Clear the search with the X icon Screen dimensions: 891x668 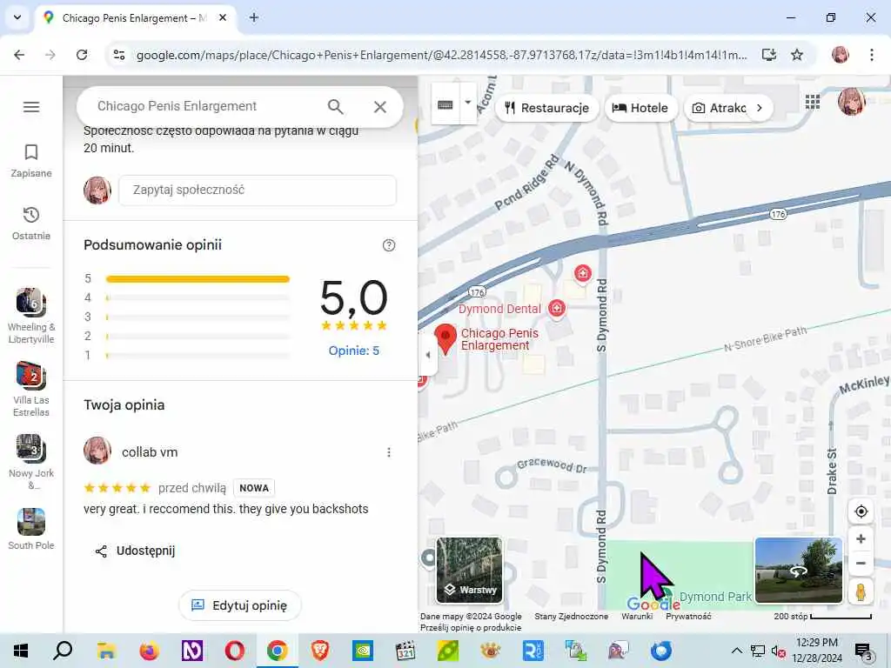tap(380, 106)
